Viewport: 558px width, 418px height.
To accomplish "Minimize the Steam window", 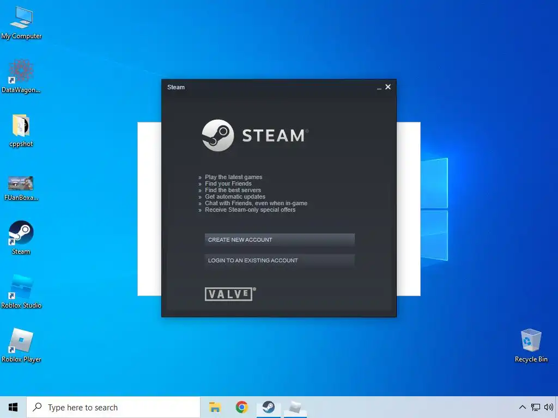I will 379,87.
